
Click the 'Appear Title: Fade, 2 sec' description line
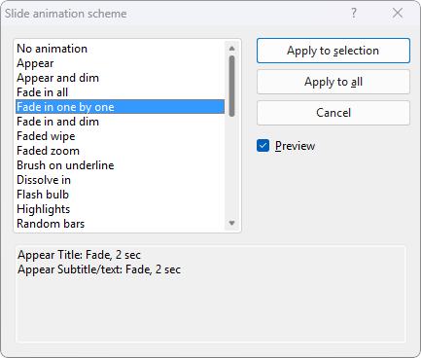[79, 255]
